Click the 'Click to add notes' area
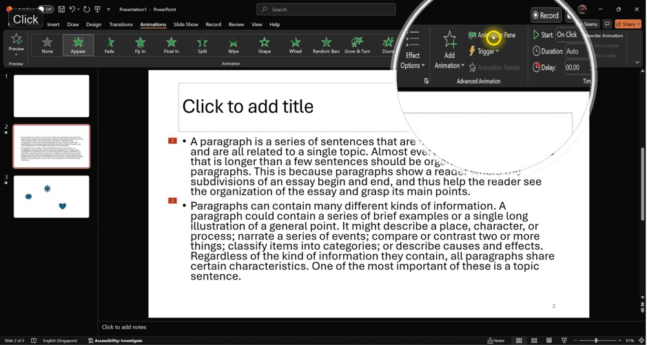This screenshot has width=647, height=345. pyautogui.click(x=124, y=327)
